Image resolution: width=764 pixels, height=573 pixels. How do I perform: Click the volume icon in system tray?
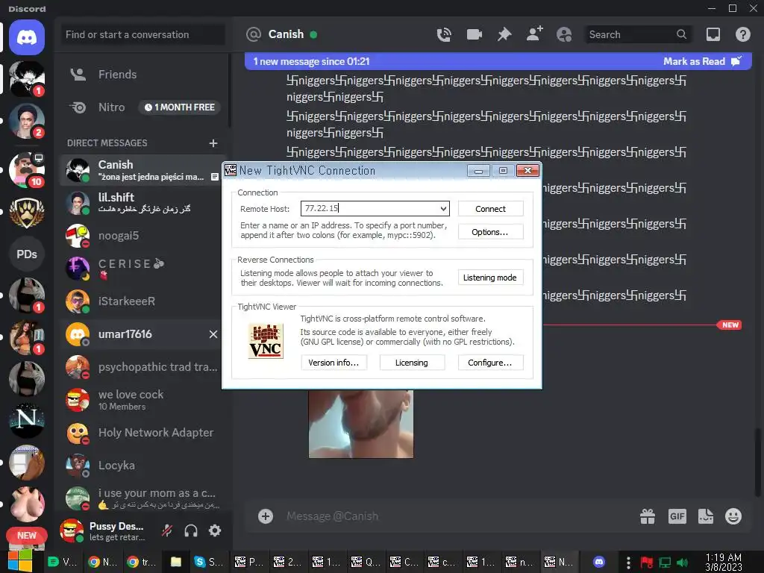(683, 563)
